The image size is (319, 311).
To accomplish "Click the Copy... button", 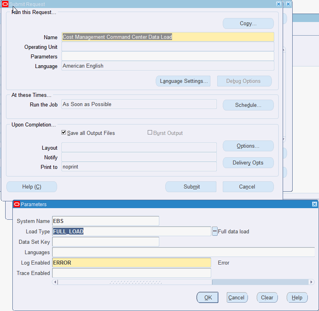I will click(x=248, y=24).
